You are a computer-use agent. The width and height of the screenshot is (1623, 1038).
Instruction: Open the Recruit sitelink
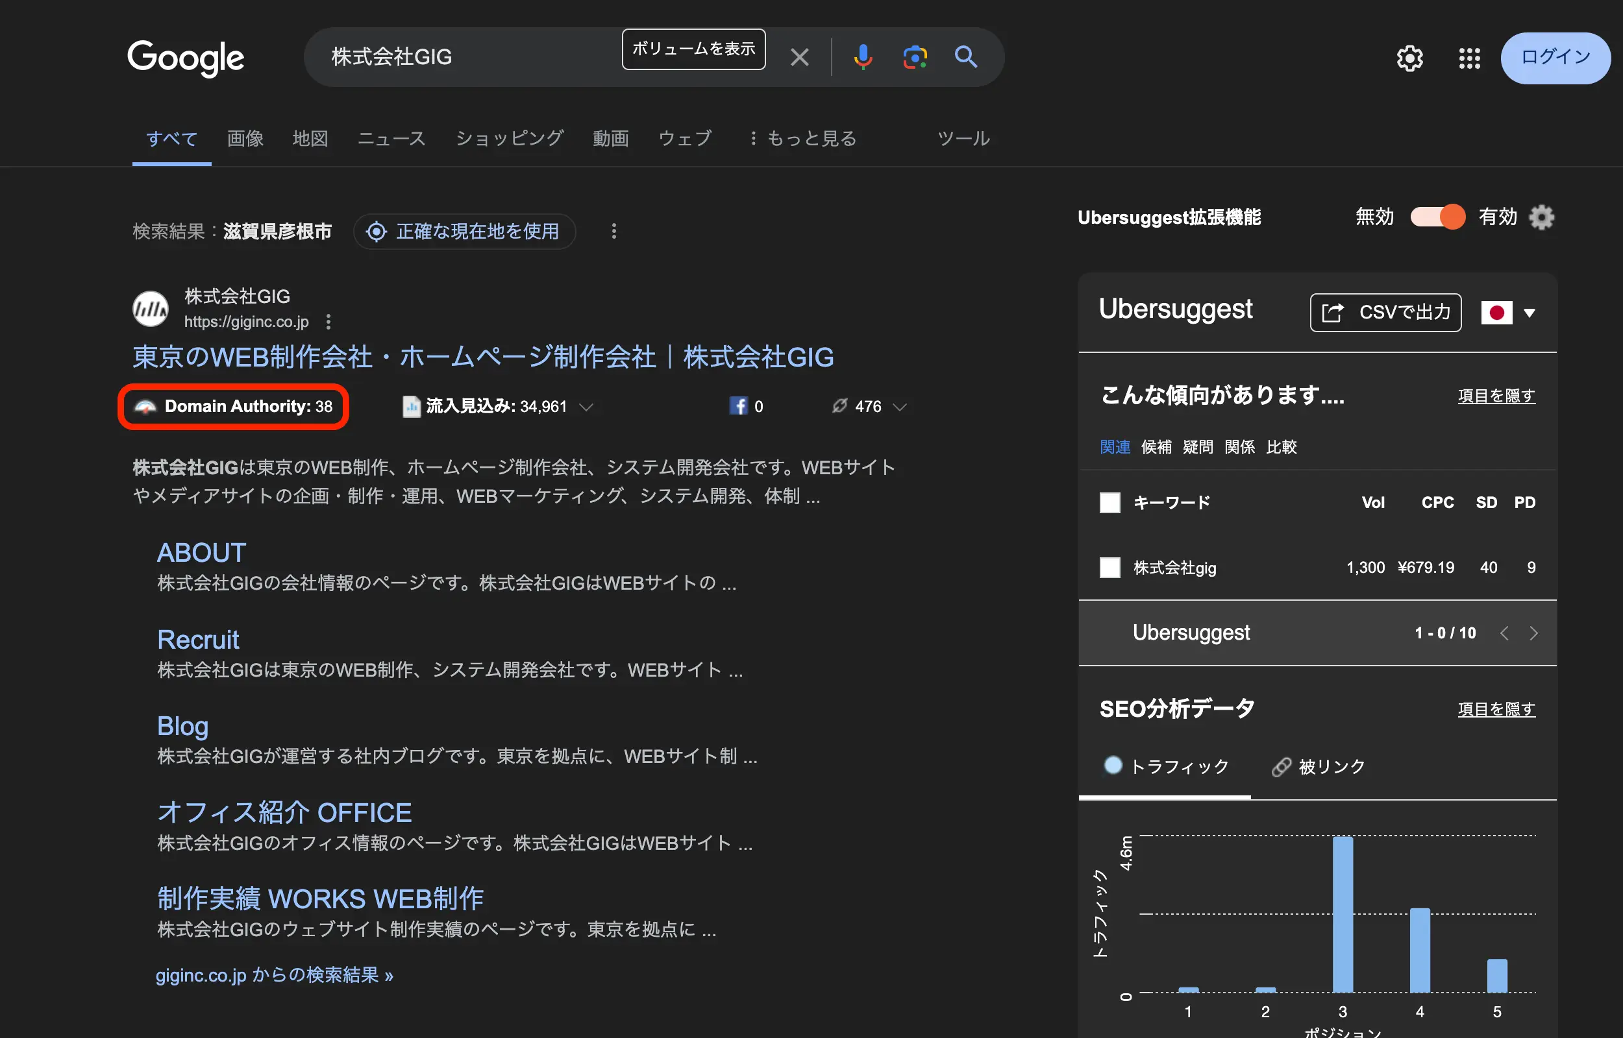tap(197, 640)
